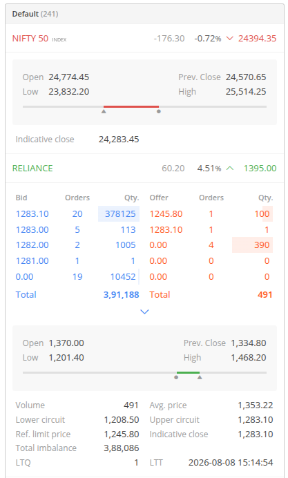Screen dimensions: 288x478
Task: Click NIFTY Open value 24,774.45
Action: point(69,77)
